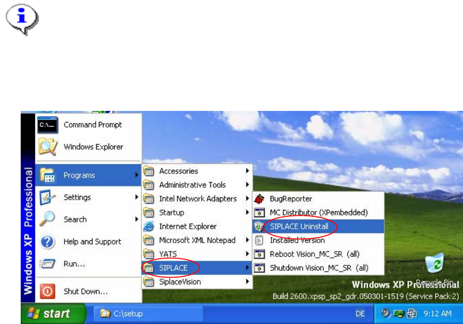Select Reboot Vision_MC_SR (all) entry

pos(318,254)
